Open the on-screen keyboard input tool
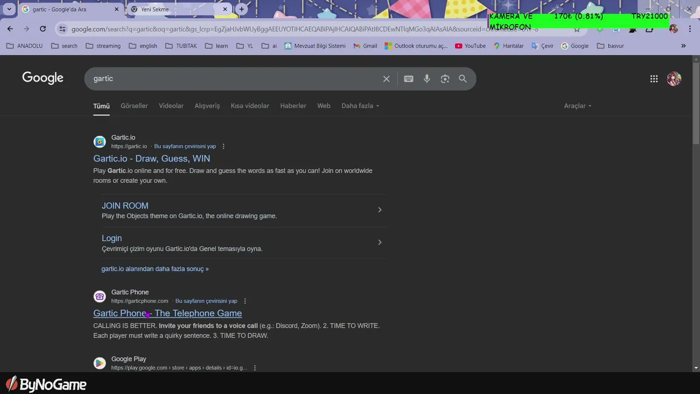 click(x=409, y=79)
